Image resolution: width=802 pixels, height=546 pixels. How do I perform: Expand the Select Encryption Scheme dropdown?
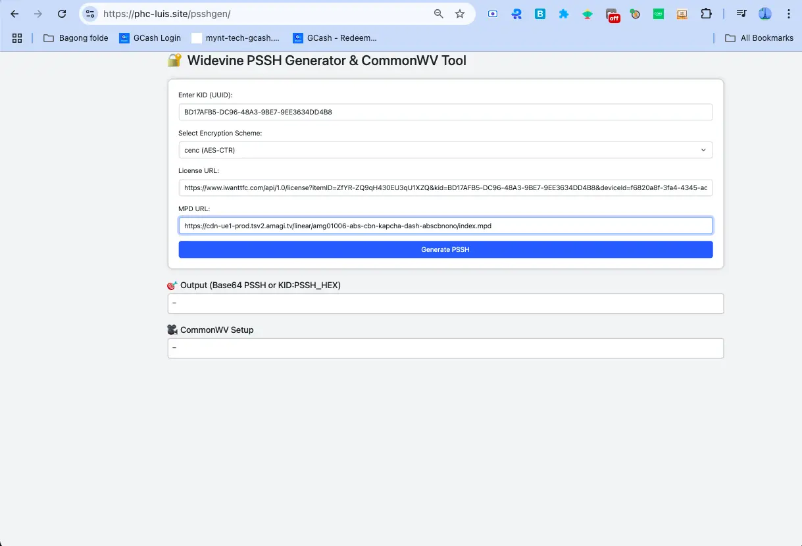445,150
